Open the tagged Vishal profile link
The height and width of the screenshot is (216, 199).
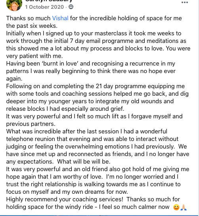point(60,18)
